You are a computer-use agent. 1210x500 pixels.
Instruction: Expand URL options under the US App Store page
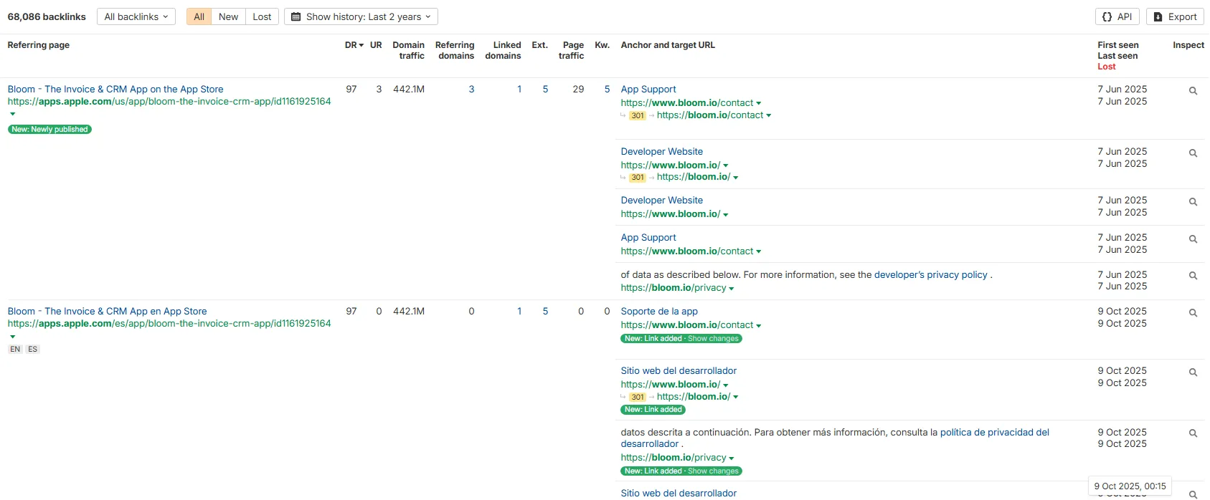click(12, 114)
